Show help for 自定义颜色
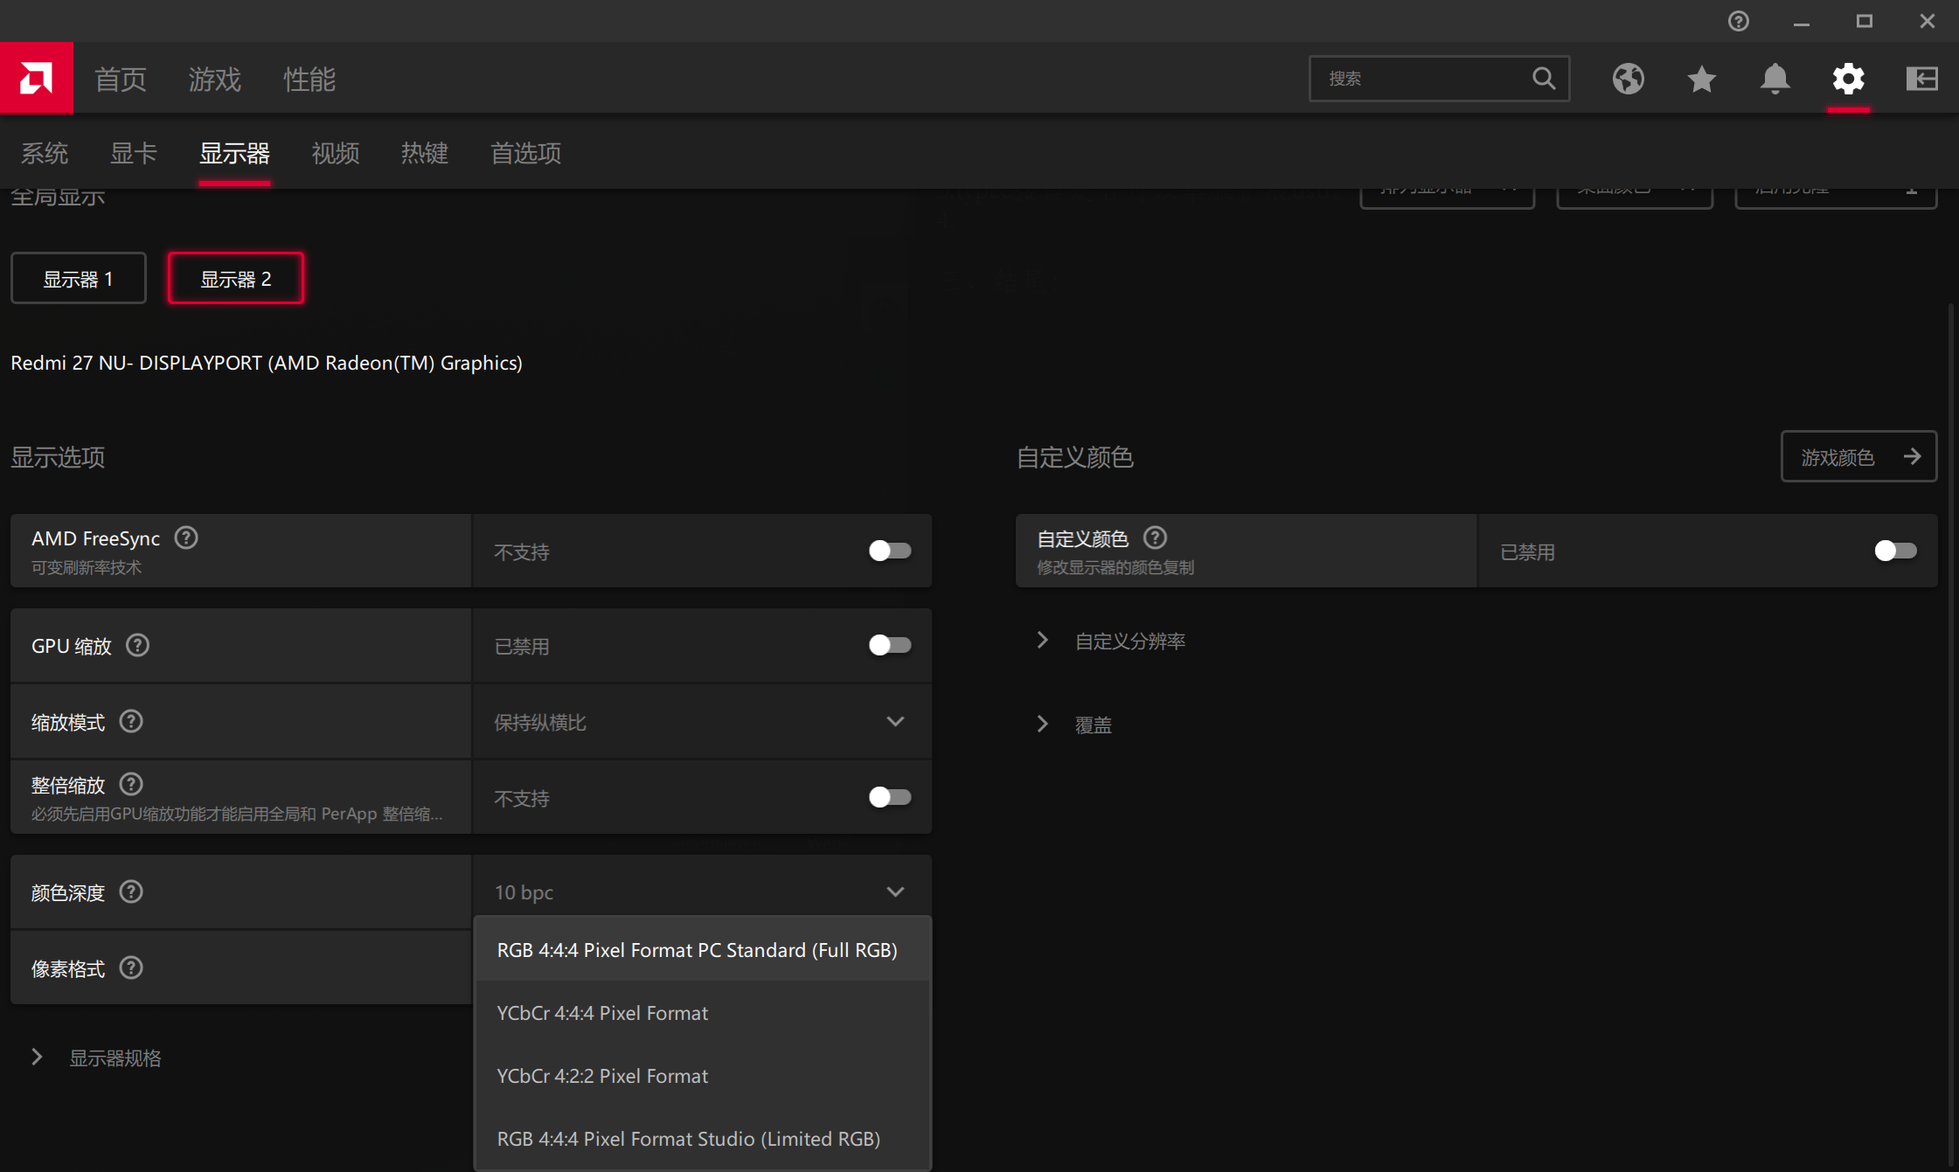Viewport: 1959px width, 1172px height. pyautogui.click(x=1155, y=537)
